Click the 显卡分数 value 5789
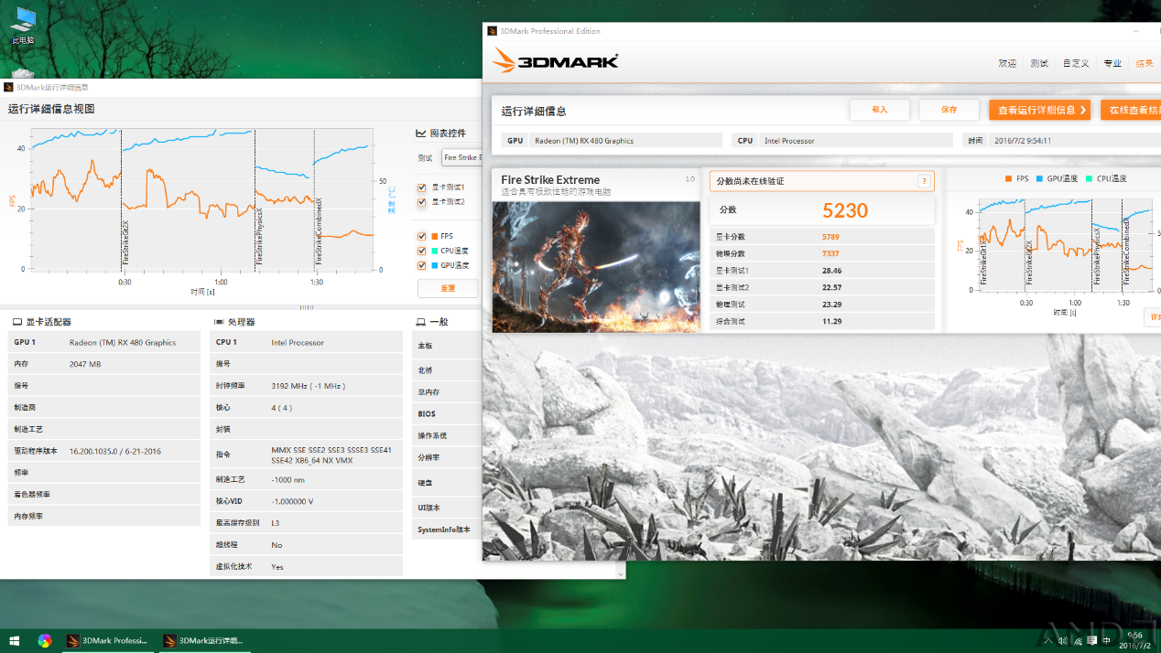 pos(830,237)
